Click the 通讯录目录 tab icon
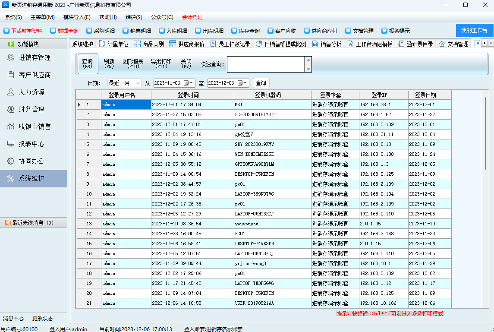Image resolution: width=494 pixels, height=332 pixels. point(401,44)
